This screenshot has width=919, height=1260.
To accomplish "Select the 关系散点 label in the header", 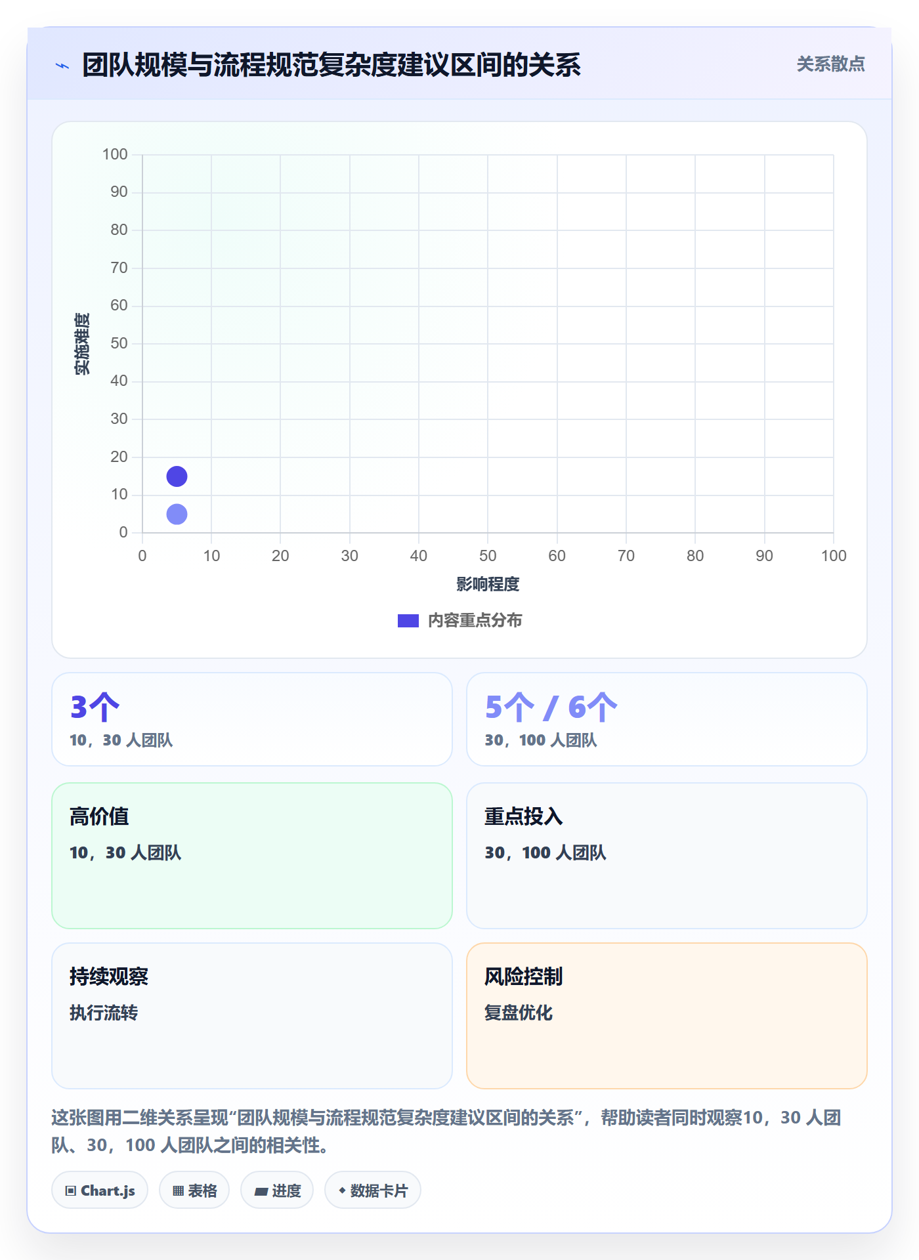I will point(830,64).
